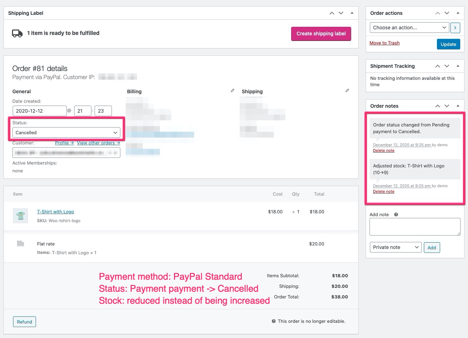Click the help icon beside the not editable message
The height and width of the screenshot is (338, 468).
(274, 321)
